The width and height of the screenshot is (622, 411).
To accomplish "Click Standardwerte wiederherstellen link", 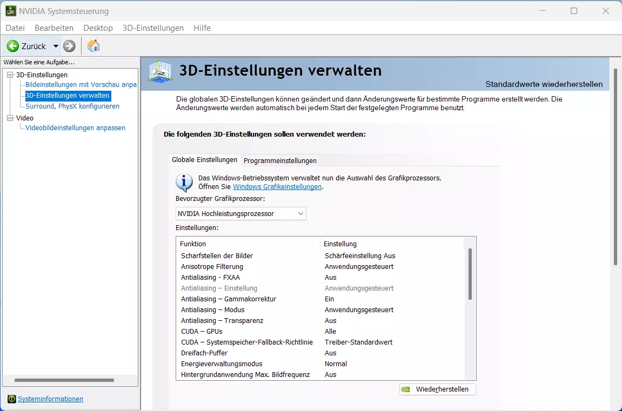I will tap(544, 84).
